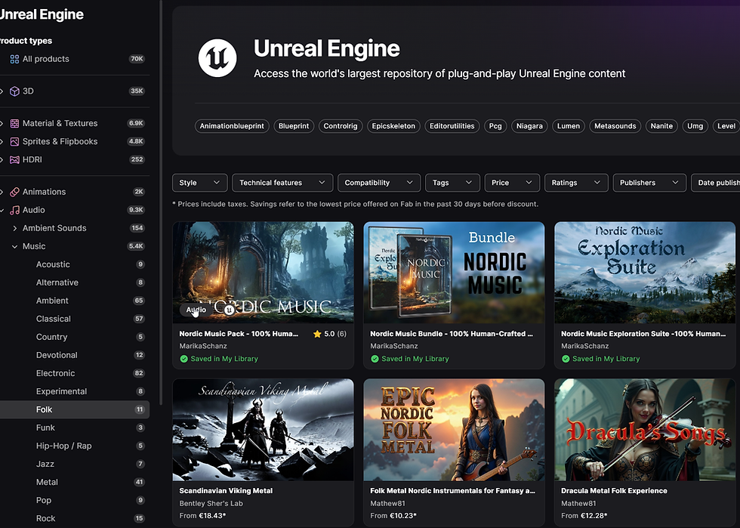The image size is (740, 528).
Task: Open the Dracula Metal Folk Experience title
Action: tap(614, 491)
